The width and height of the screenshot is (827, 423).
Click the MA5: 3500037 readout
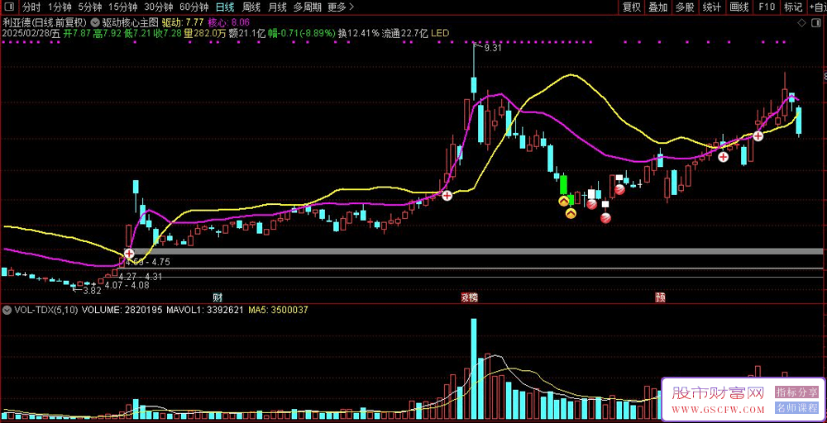[277, 311]
